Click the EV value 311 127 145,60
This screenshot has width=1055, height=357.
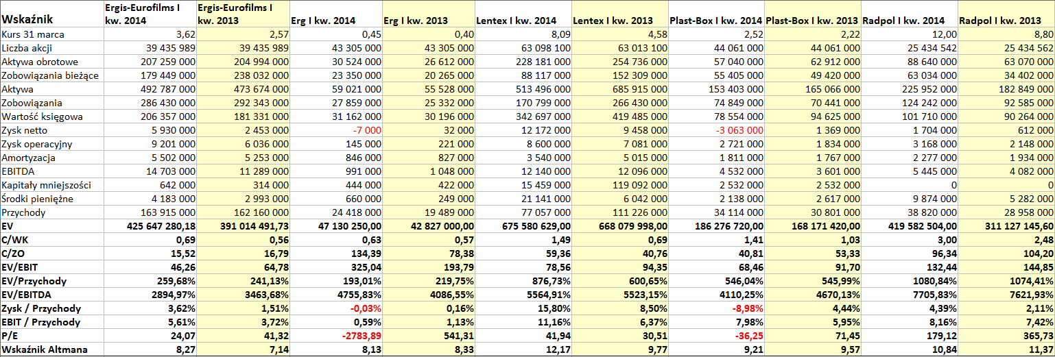[1006, 226]
